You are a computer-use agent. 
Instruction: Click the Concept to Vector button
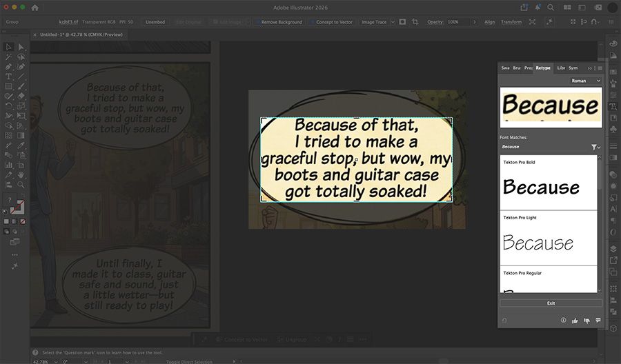tap(331, 22)
